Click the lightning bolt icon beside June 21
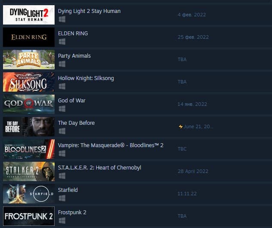This screenshot has height=228, width=272. click(x=180, y=126)
